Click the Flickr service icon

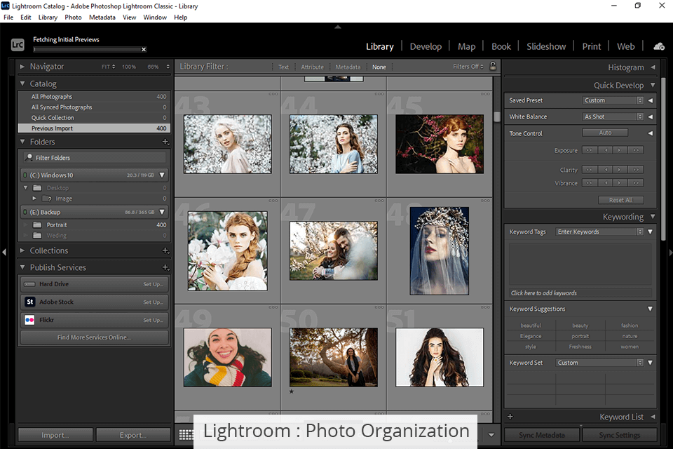[29, 320]
